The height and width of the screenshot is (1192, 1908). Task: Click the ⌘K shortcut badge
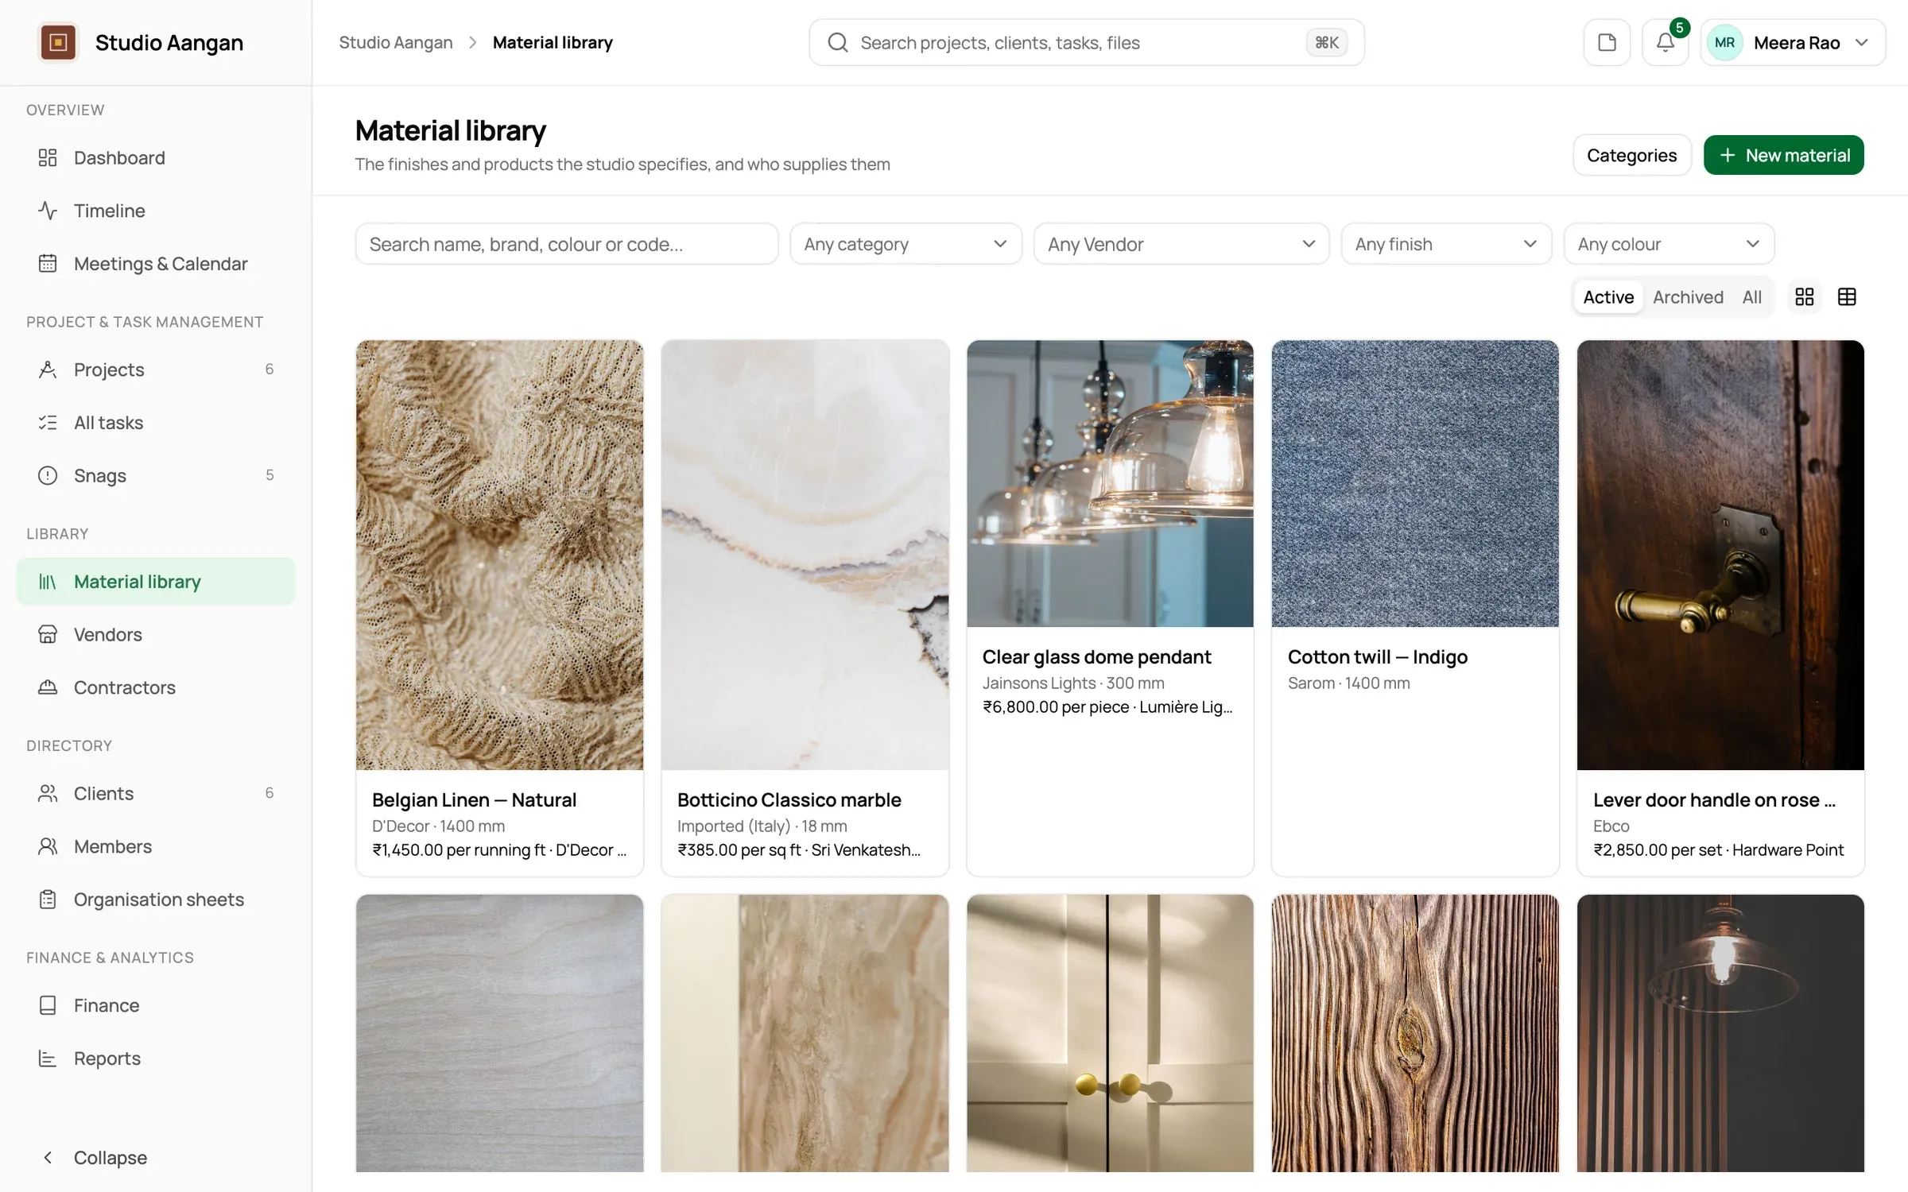(1326, 42)
